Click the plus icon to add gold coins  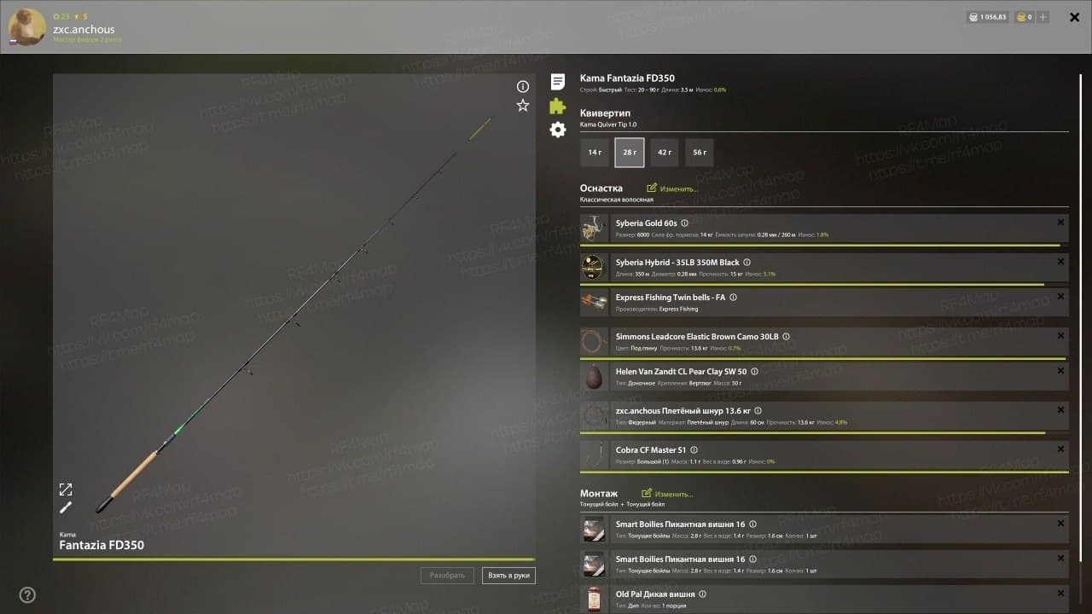pos(1043,17)
